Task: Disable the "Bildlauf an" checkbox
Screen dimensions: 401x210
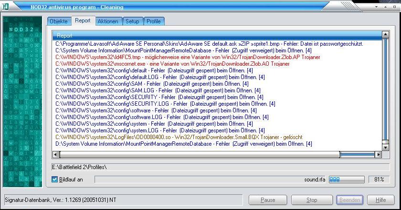Action: (x=55, y=180)
